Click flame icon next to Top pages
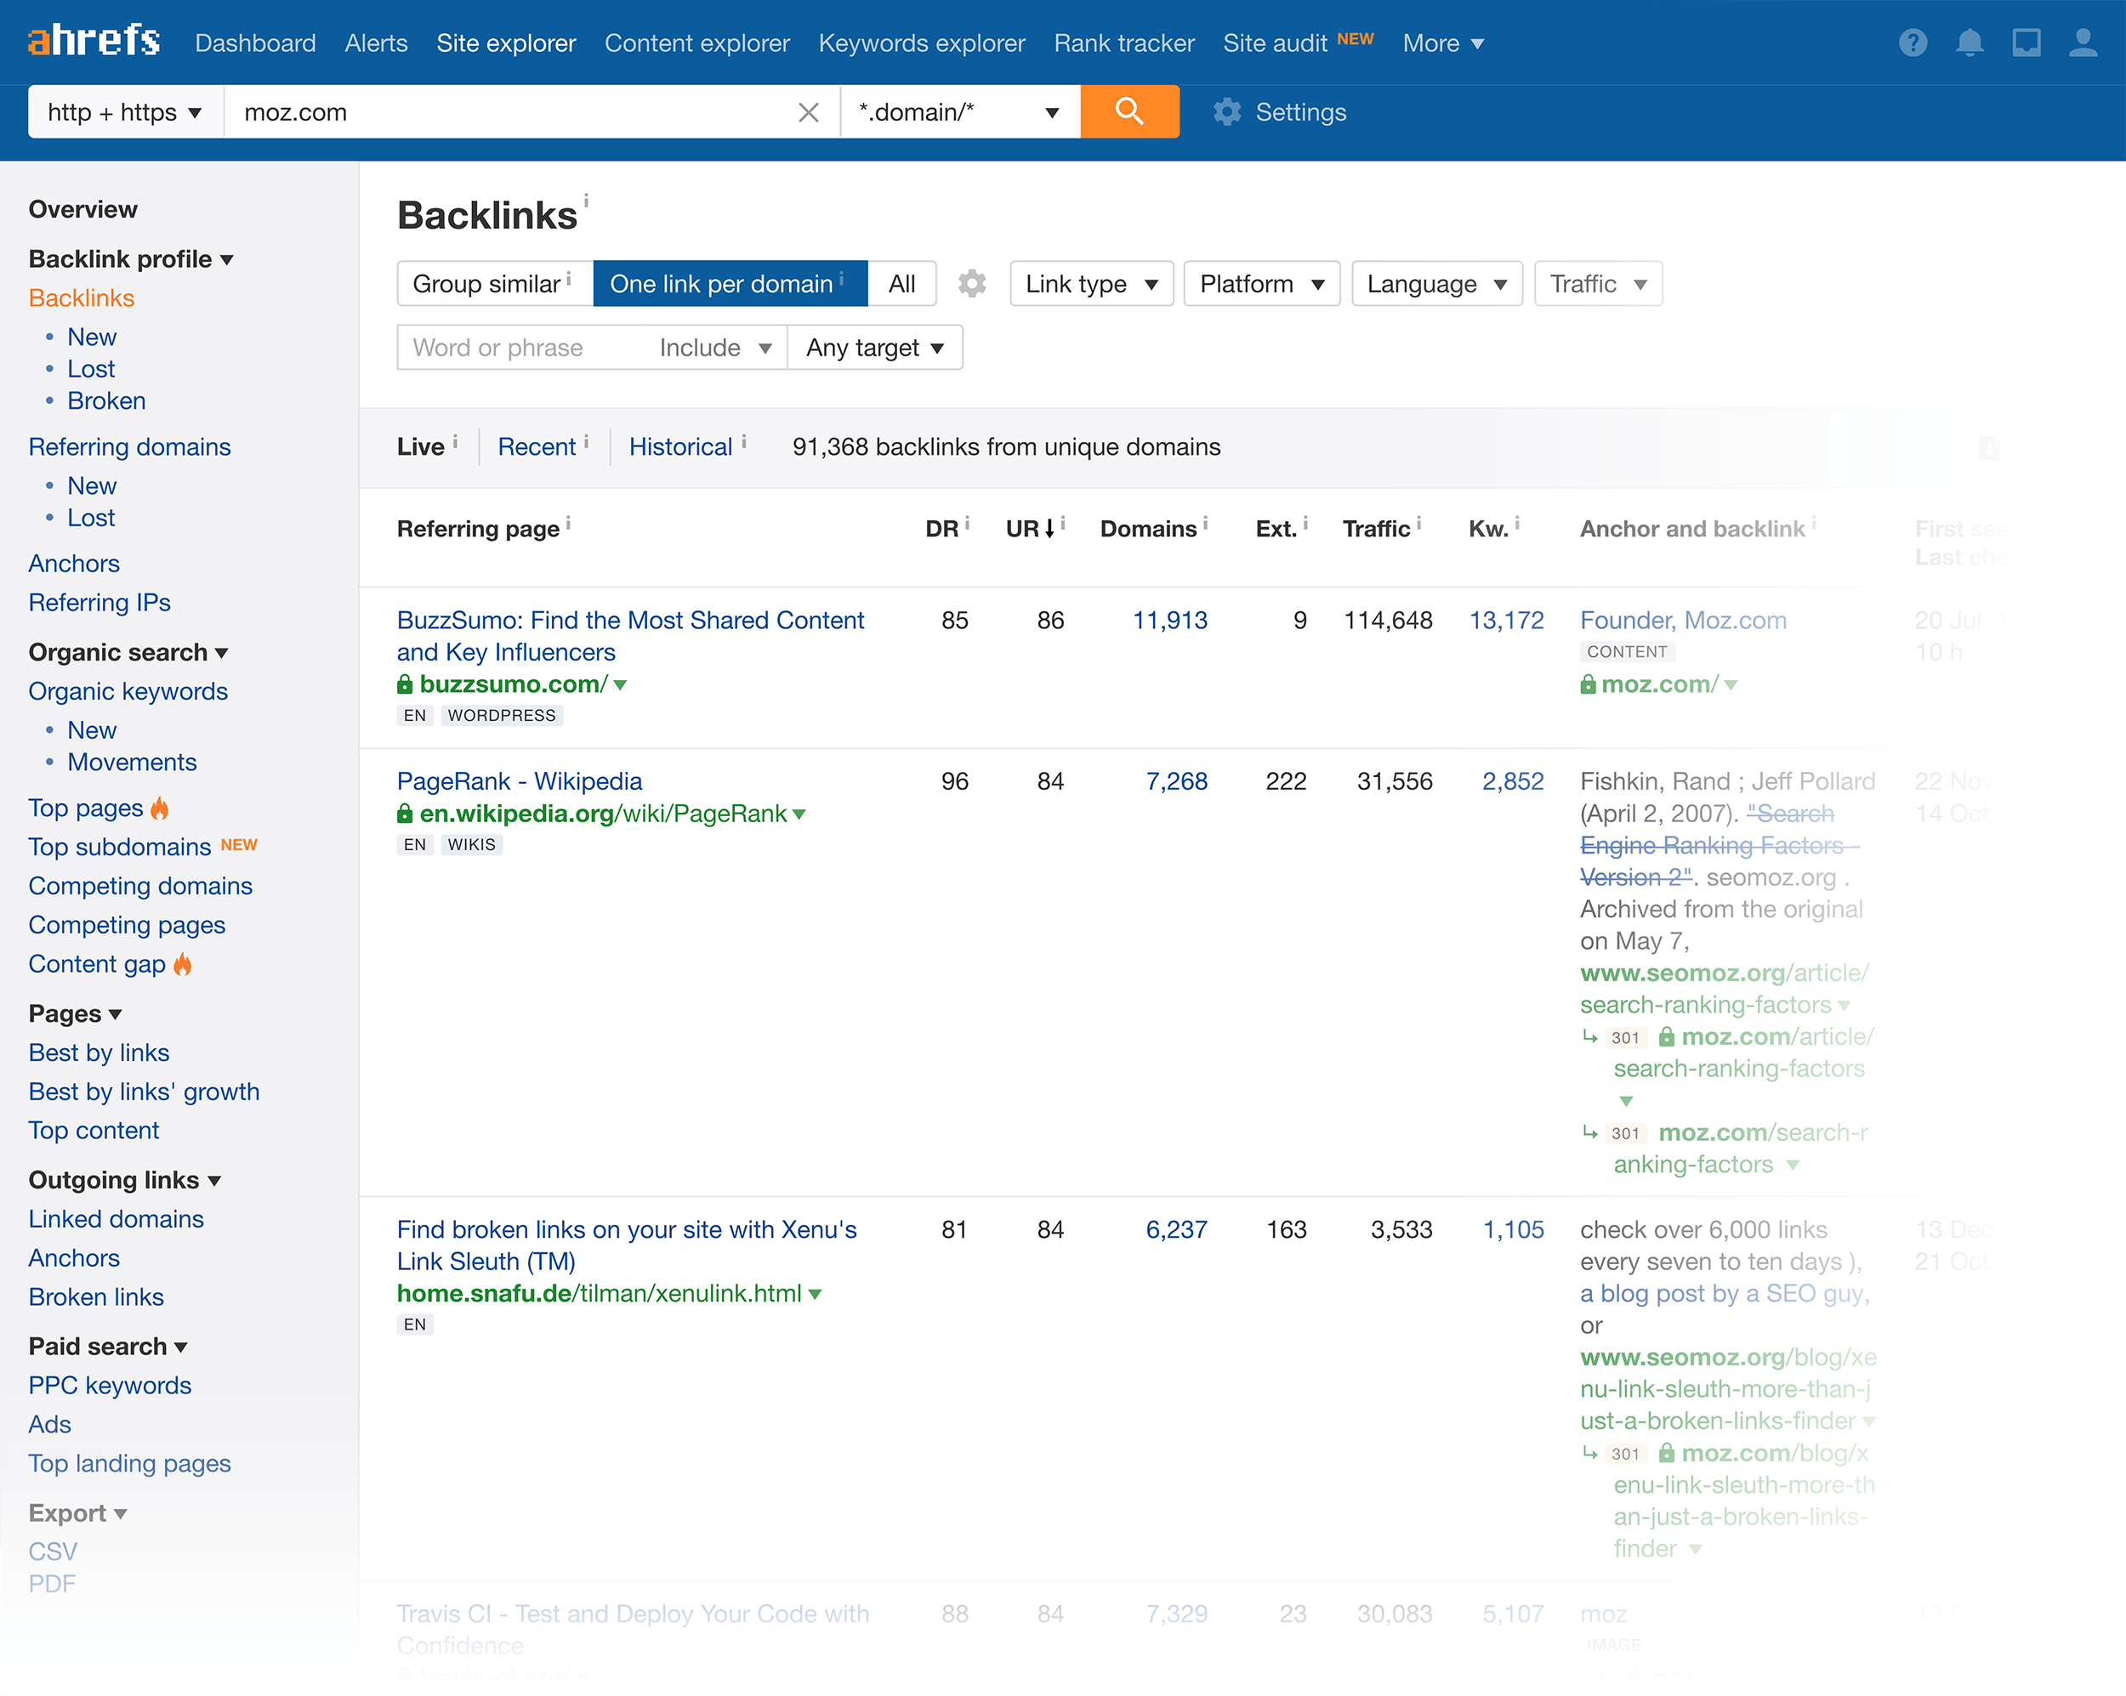2126x1696 pixels. pyautogui.click(x=160, y=808)
